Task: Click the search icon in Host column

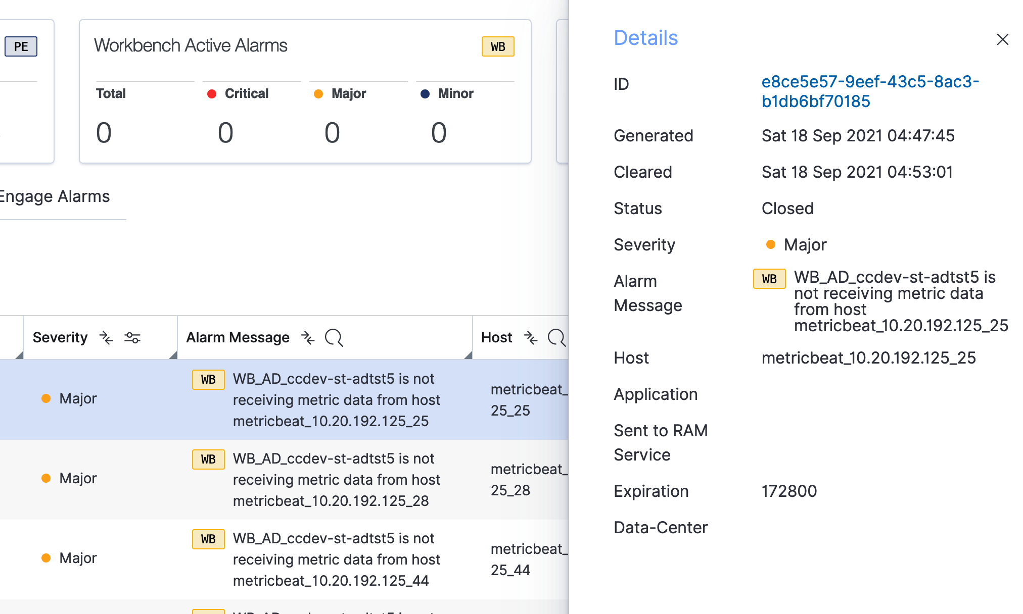Action: click(556, 337)
